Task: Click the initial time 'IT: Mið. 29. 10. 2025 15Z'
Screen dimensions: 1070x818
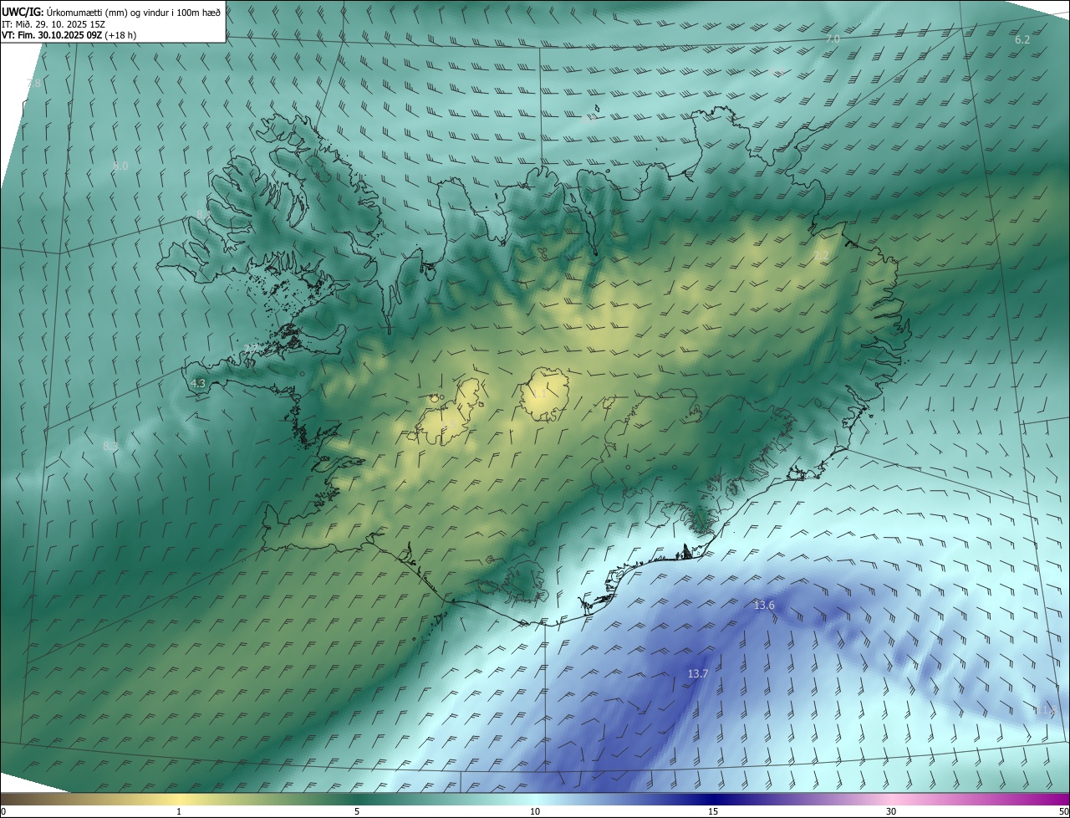Action: pos(53,24)
